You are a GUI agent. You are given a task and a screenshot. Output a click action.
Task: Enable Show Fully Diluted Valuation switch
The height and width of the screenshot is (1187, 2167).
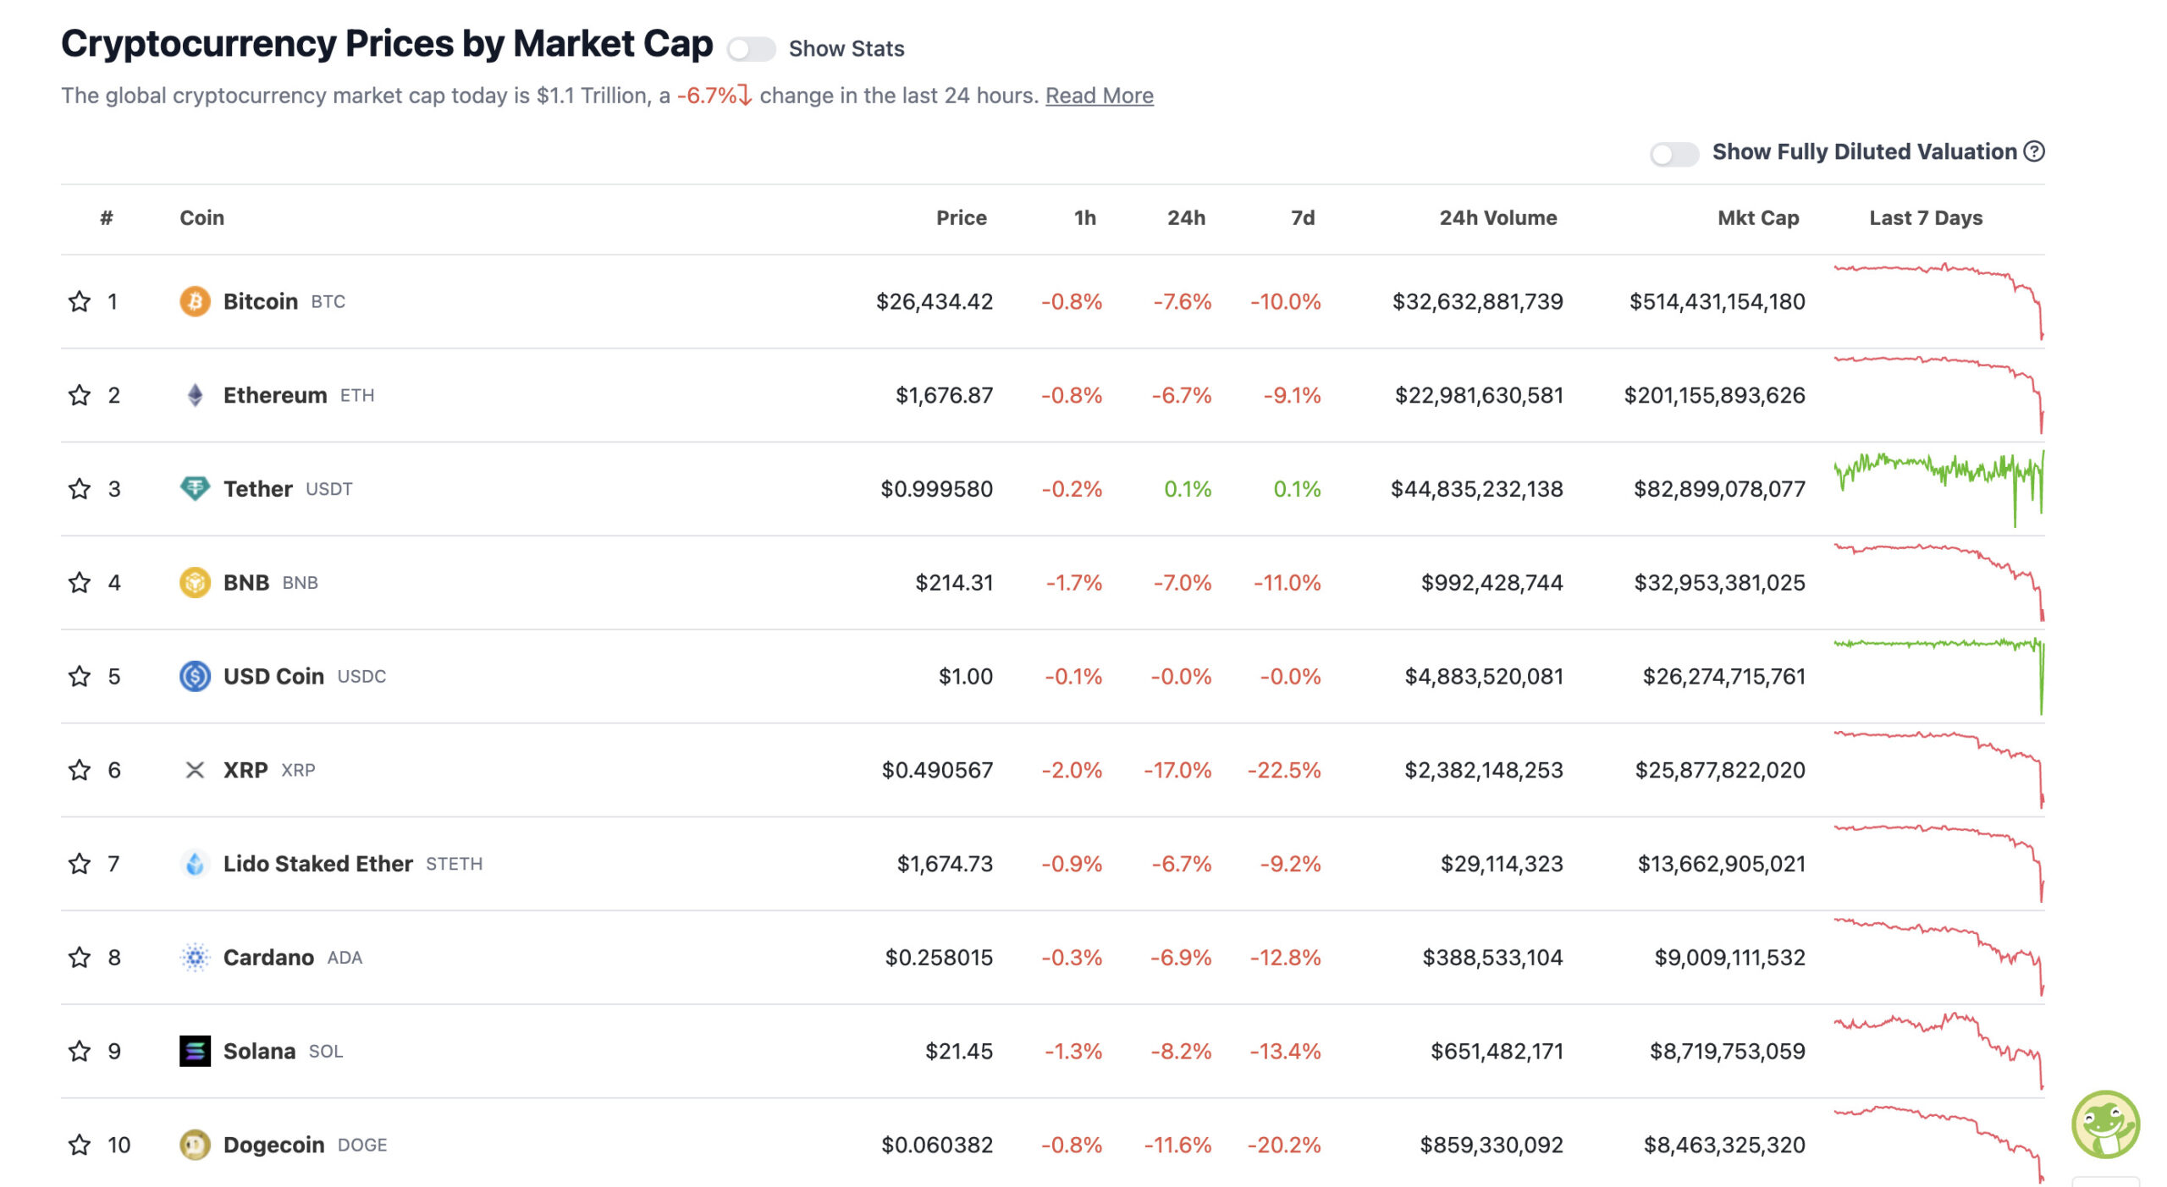coord(1673,154)
